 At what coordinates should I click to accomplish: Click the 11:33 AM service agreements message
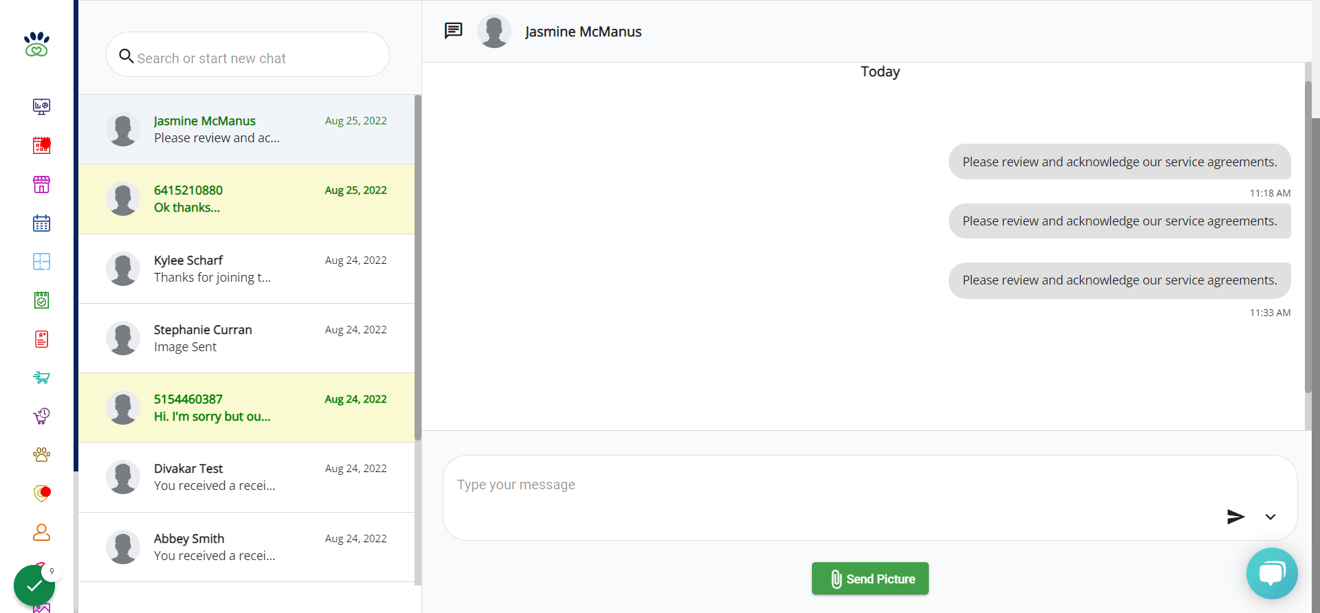click(x=1119, y=280)
